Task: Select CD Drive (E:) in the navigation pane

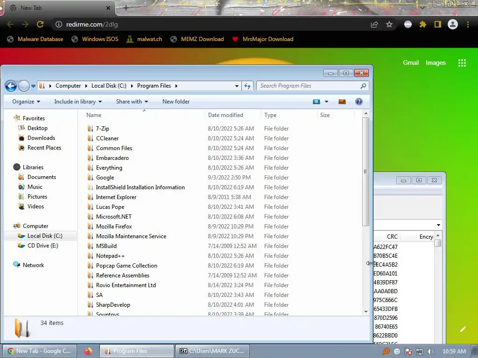Action: click(42, 245)
